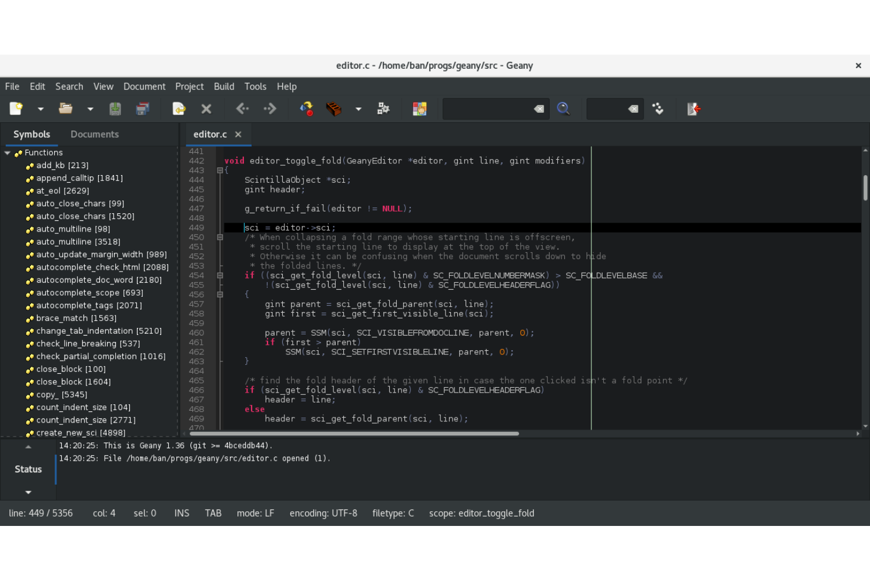Open the View menu
This screenshot has height=580, width=870.
click(103, 86)
